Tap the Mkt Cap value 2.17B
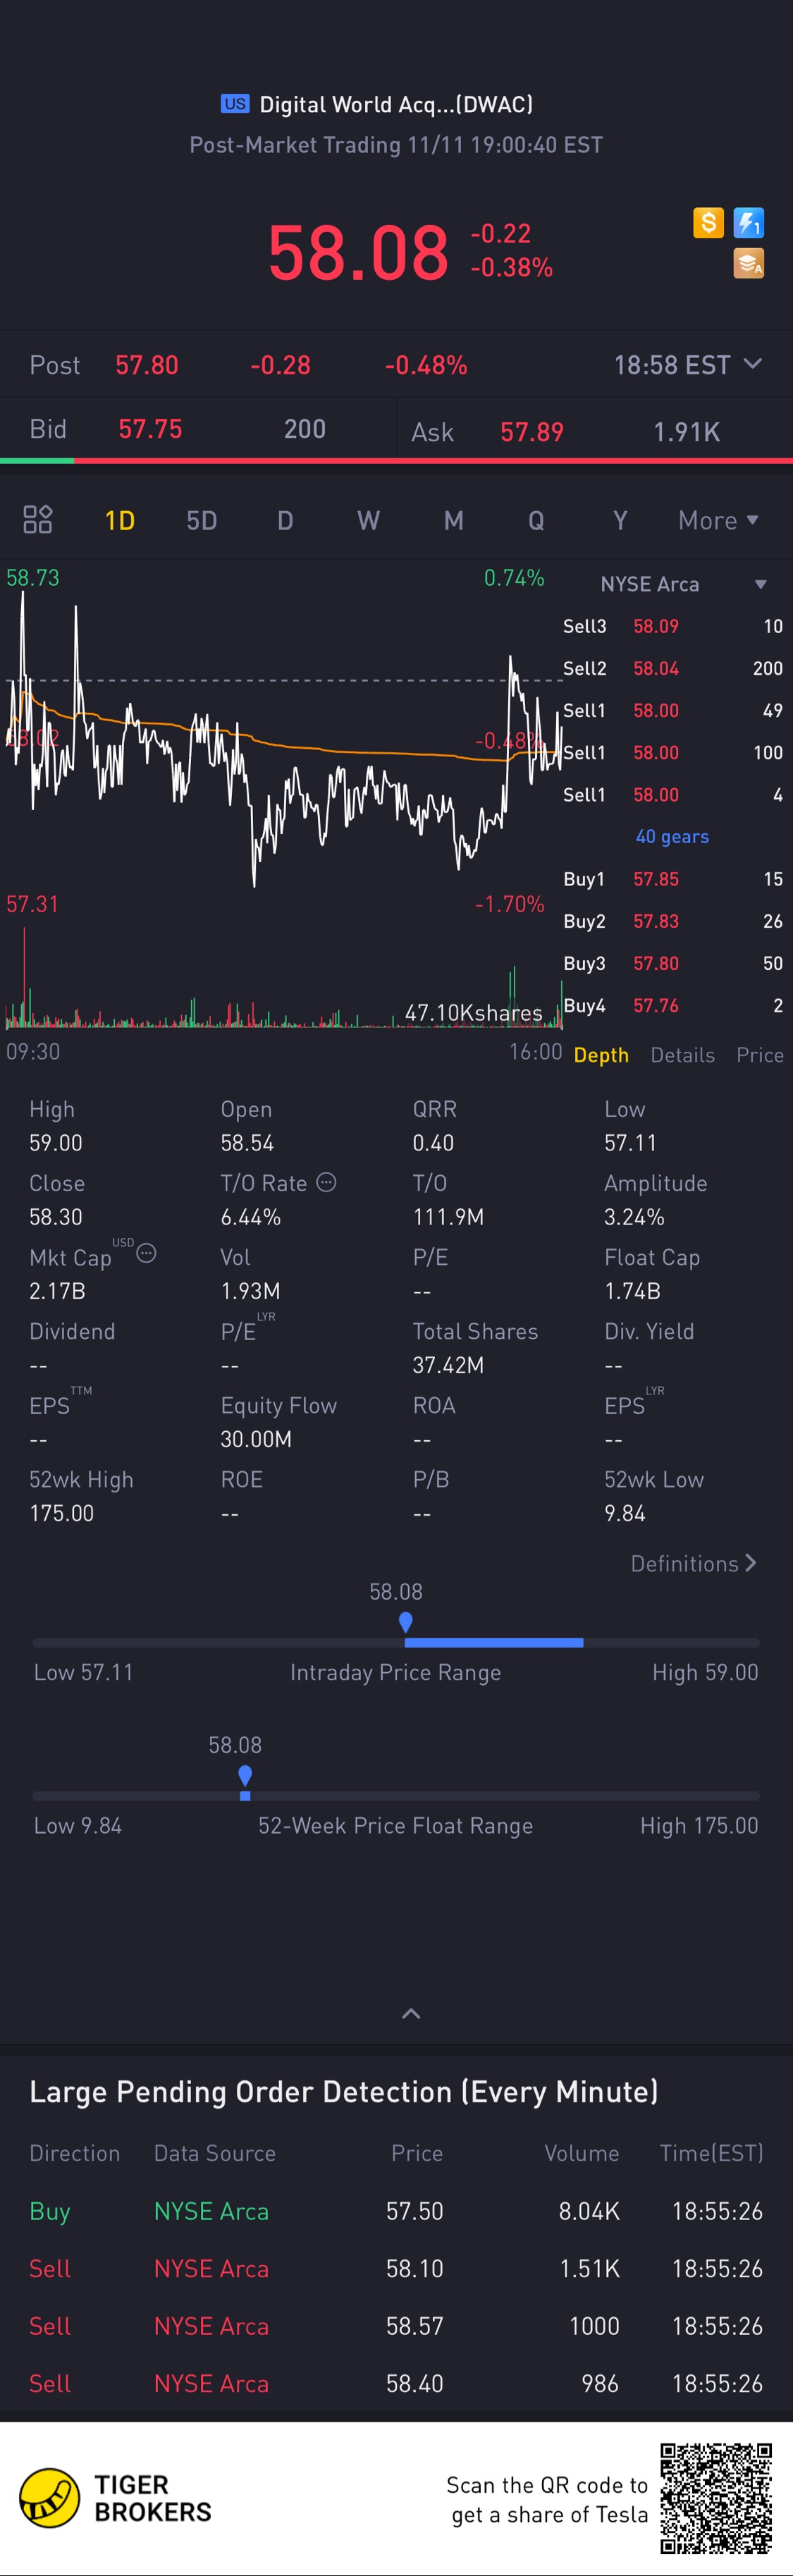The image size is (793, 2576). click(x=57, y=1291)
